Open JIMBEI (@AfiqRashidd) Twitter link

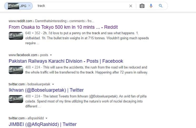click(x=43, y=124)
